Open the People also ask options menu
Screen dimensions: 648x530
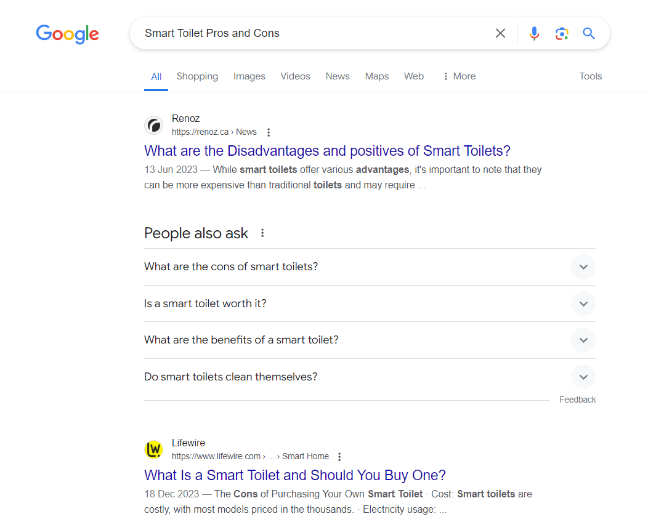pyautogui.click(x=262, y=233)
